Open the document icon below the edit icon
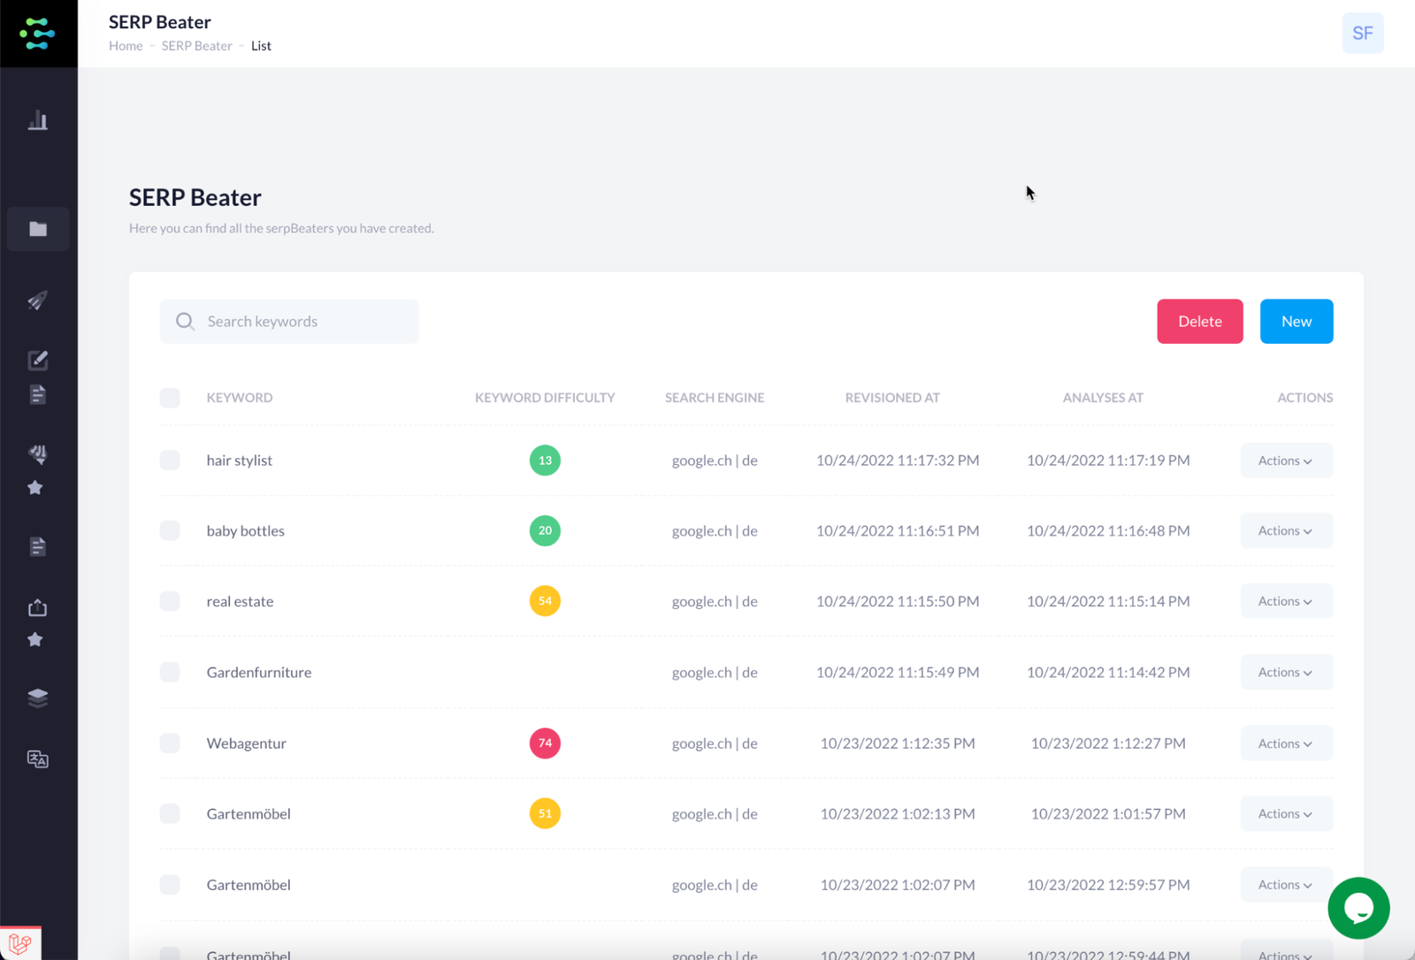This screenshot has height=960, width=1415. click(38, 394)
